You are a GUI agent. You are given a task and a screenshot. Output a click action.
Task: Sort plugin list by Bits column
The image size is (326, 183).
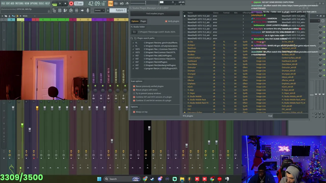(x=236, y=13)
